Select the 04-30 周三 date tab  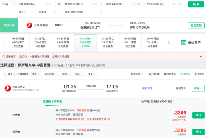[130, 43]
